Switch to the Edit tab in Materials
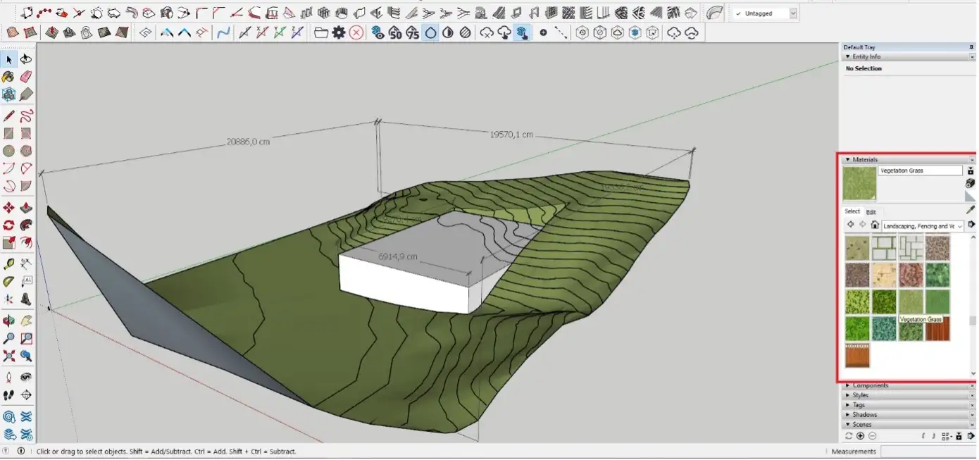This screenshot has width=979, height=460. [x=871, y=212]
